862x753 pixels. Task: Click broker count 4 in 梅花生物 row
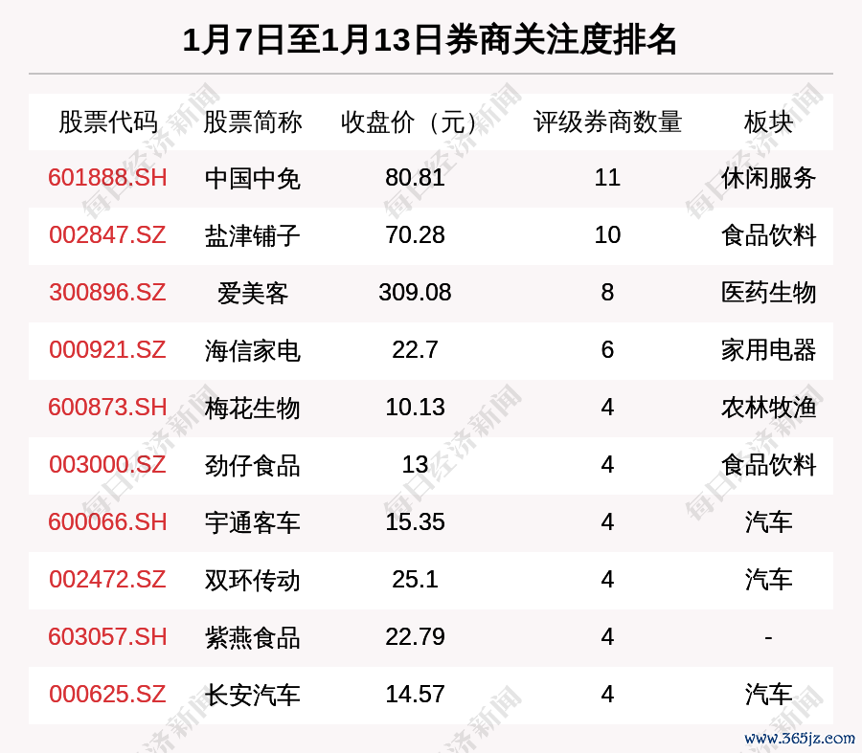coord(607,408)
